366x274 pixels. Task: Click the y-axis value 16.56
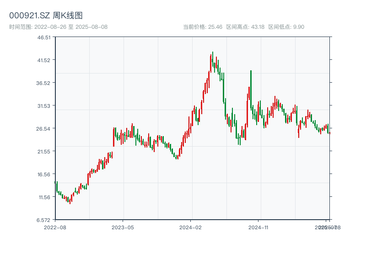pos(44,174)
